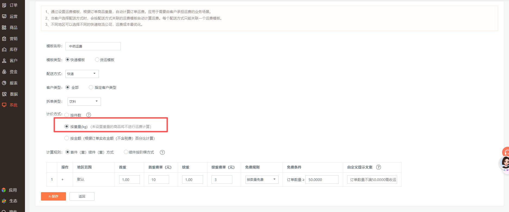Open the 数据 sidebar icon
Viewport: 509px width, 212px height.
[4, 94]
